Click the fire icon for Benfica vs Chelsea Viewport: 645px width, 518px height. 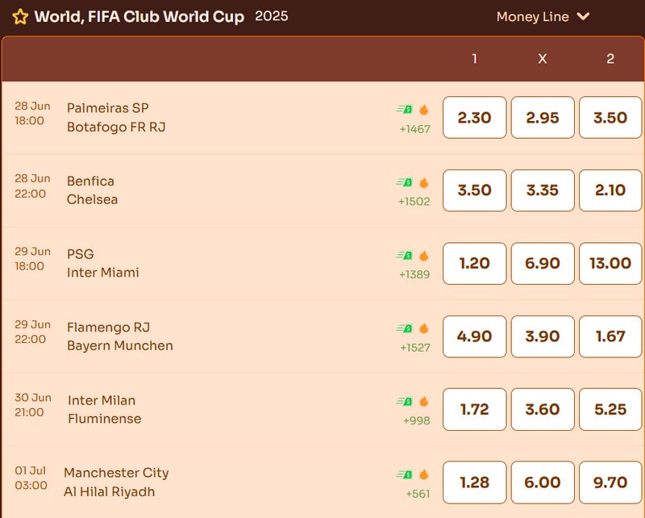coord(424,183)
